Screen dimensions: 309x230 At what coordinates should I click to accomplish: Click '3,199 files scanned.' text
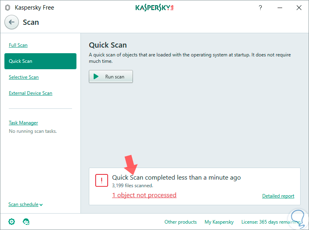tap(132, 186)
